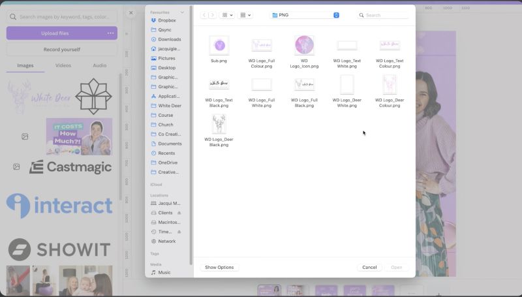This screenshot has height=297, width=522.
Task: Select geometric star logo upload in Canva
Action: click(x=93, y=97)
